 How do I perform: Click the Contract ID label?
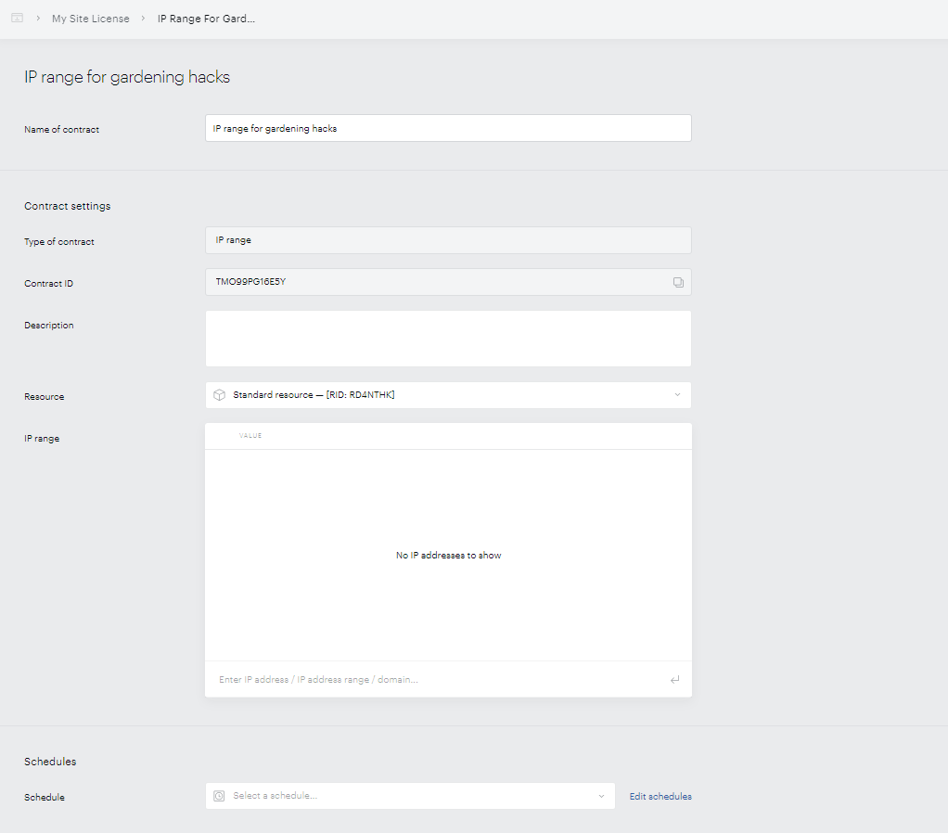click(x=48, y=284)
